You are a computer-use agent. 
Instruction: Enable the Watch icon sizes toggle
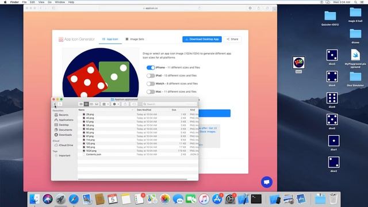(x=151, y=84)
